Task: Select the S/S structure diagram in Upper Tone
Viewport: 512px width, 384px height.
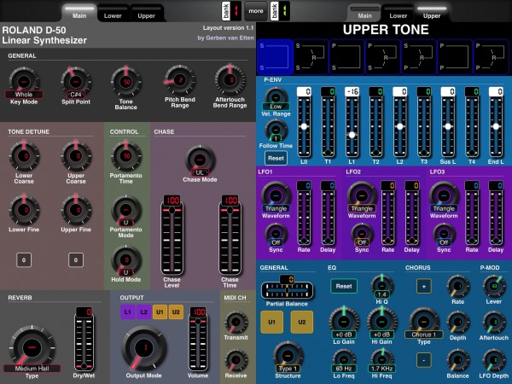Action: (x=275, y=57)
